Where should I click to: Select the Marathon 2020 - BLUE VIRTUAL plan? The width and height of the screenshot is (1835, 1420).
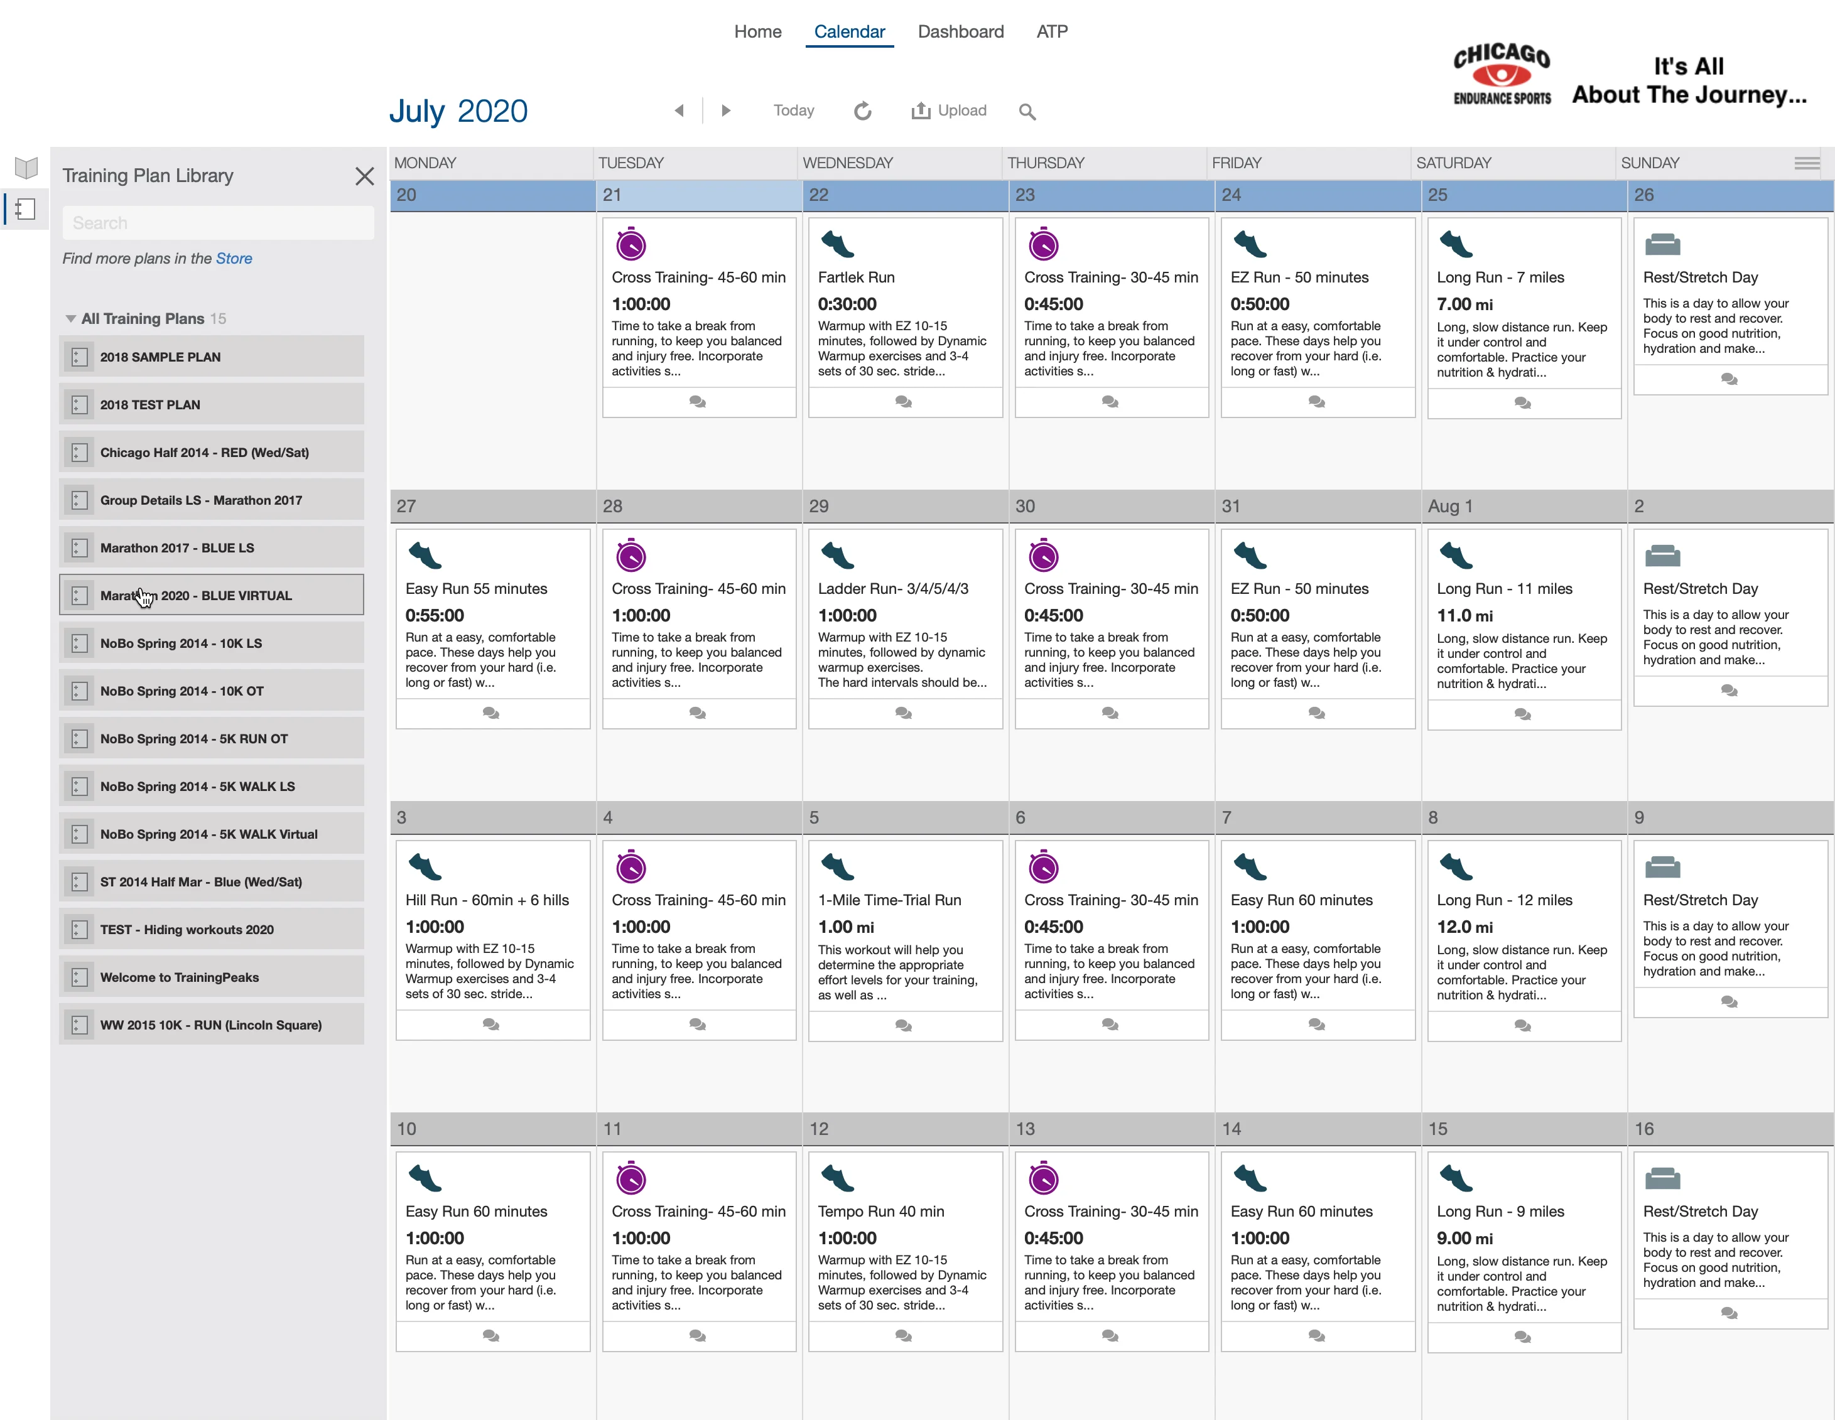click(210, 594)
